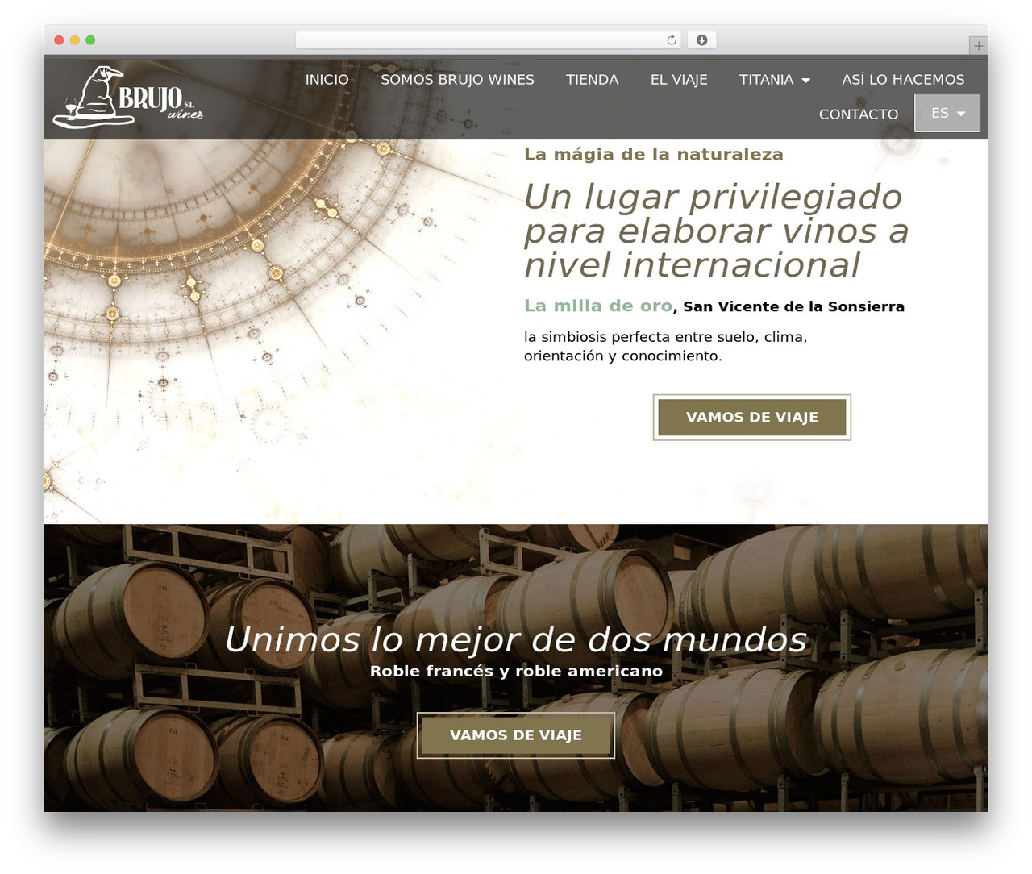Viewport: 1032px width, 874px height.
Task: Click the green maximize window button
Action: [90, 40]
